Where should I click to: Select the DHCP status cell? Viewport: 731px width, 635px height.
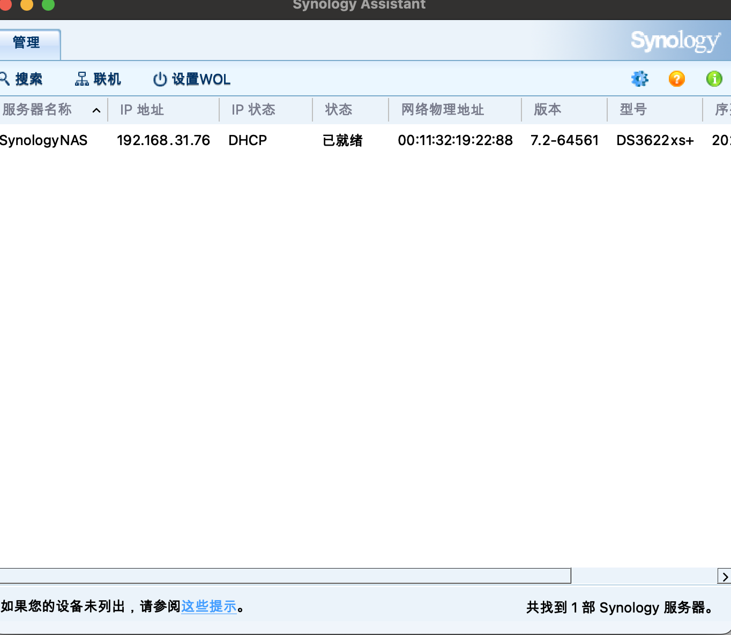(248, 140)
